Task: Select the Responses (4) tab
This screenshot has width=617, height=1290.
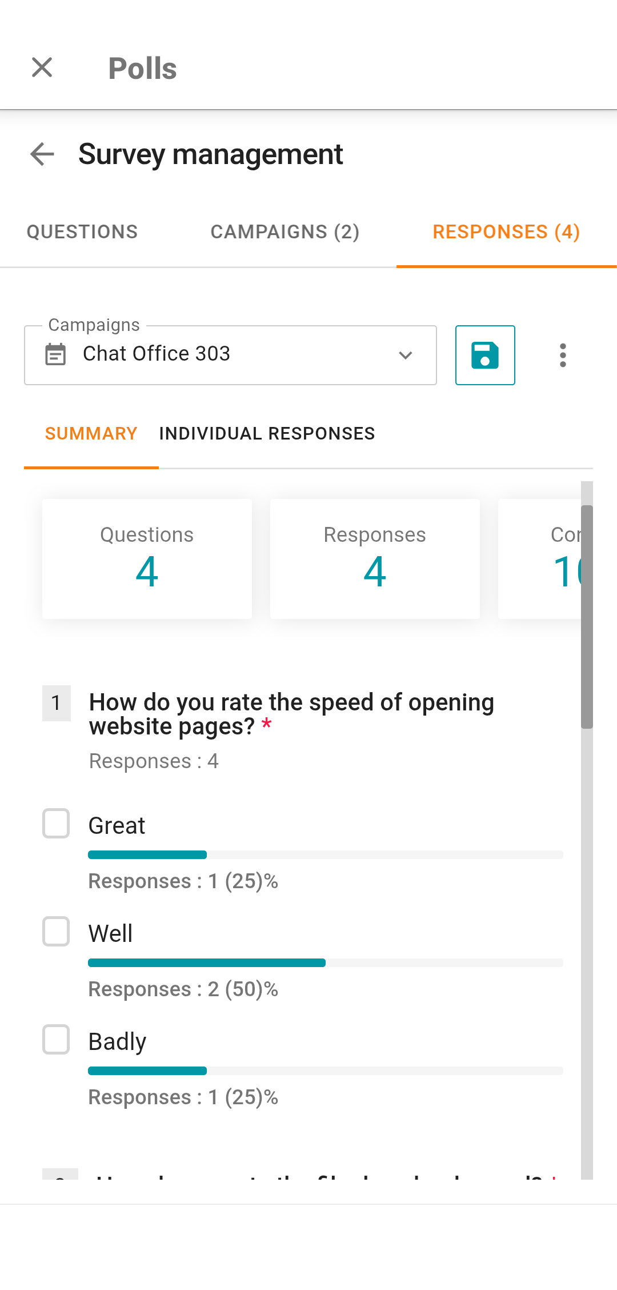Action: point(506,232)
